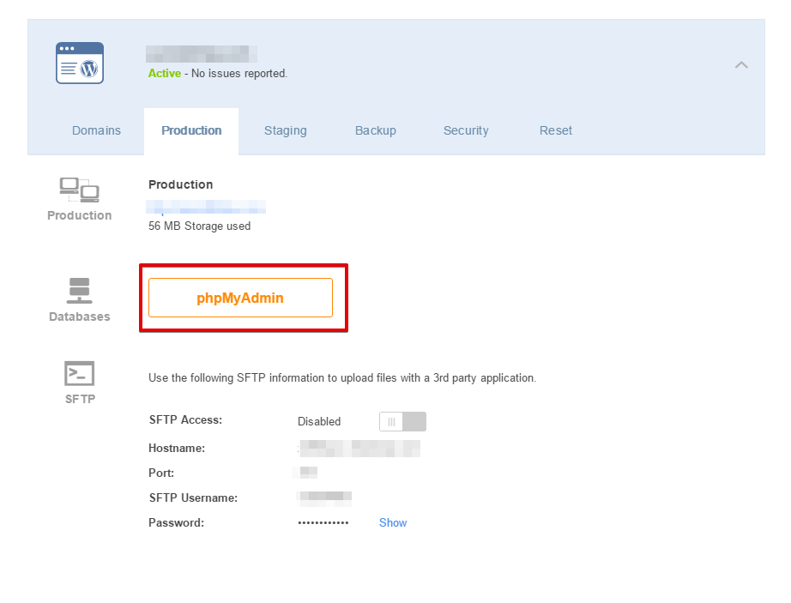Select the Production tab
Screen dimensions: 791x603
(191, 130)
